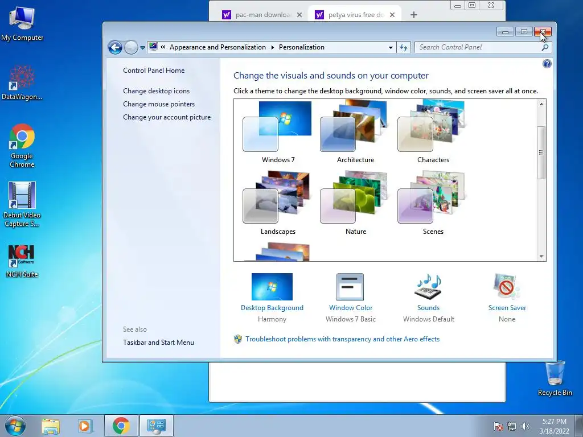
Task: Click the Desktop Background link text
Action: click(x=272, y=308)
